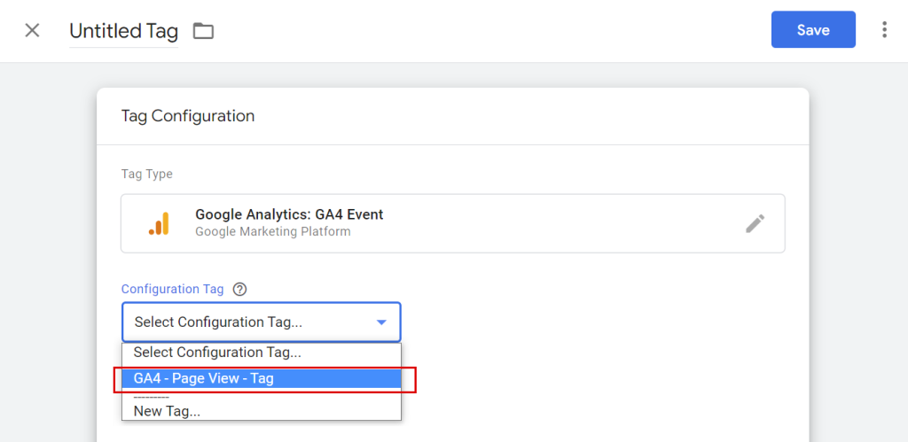
Task: Collapse the Configuration Tag dropdown using its arrow
Action: (x=381, y=322)
